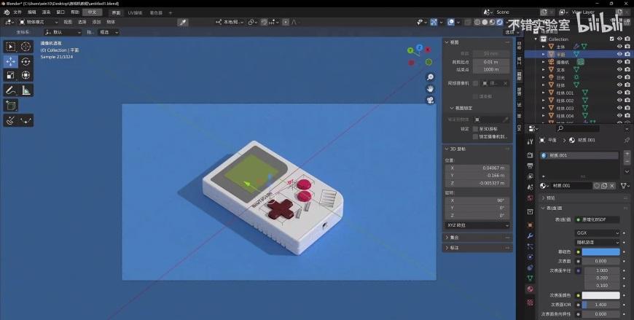Viewport: 634px width, 320px height.
Task: Select the Move tool in toolbar
Action: [11, 61]
